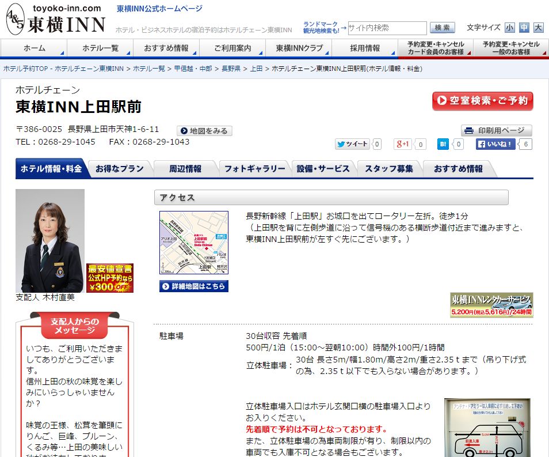The image size is (549, 457).
Task: Click the Toyoko Inn 4&5 logo
Action: click(56, 20)
